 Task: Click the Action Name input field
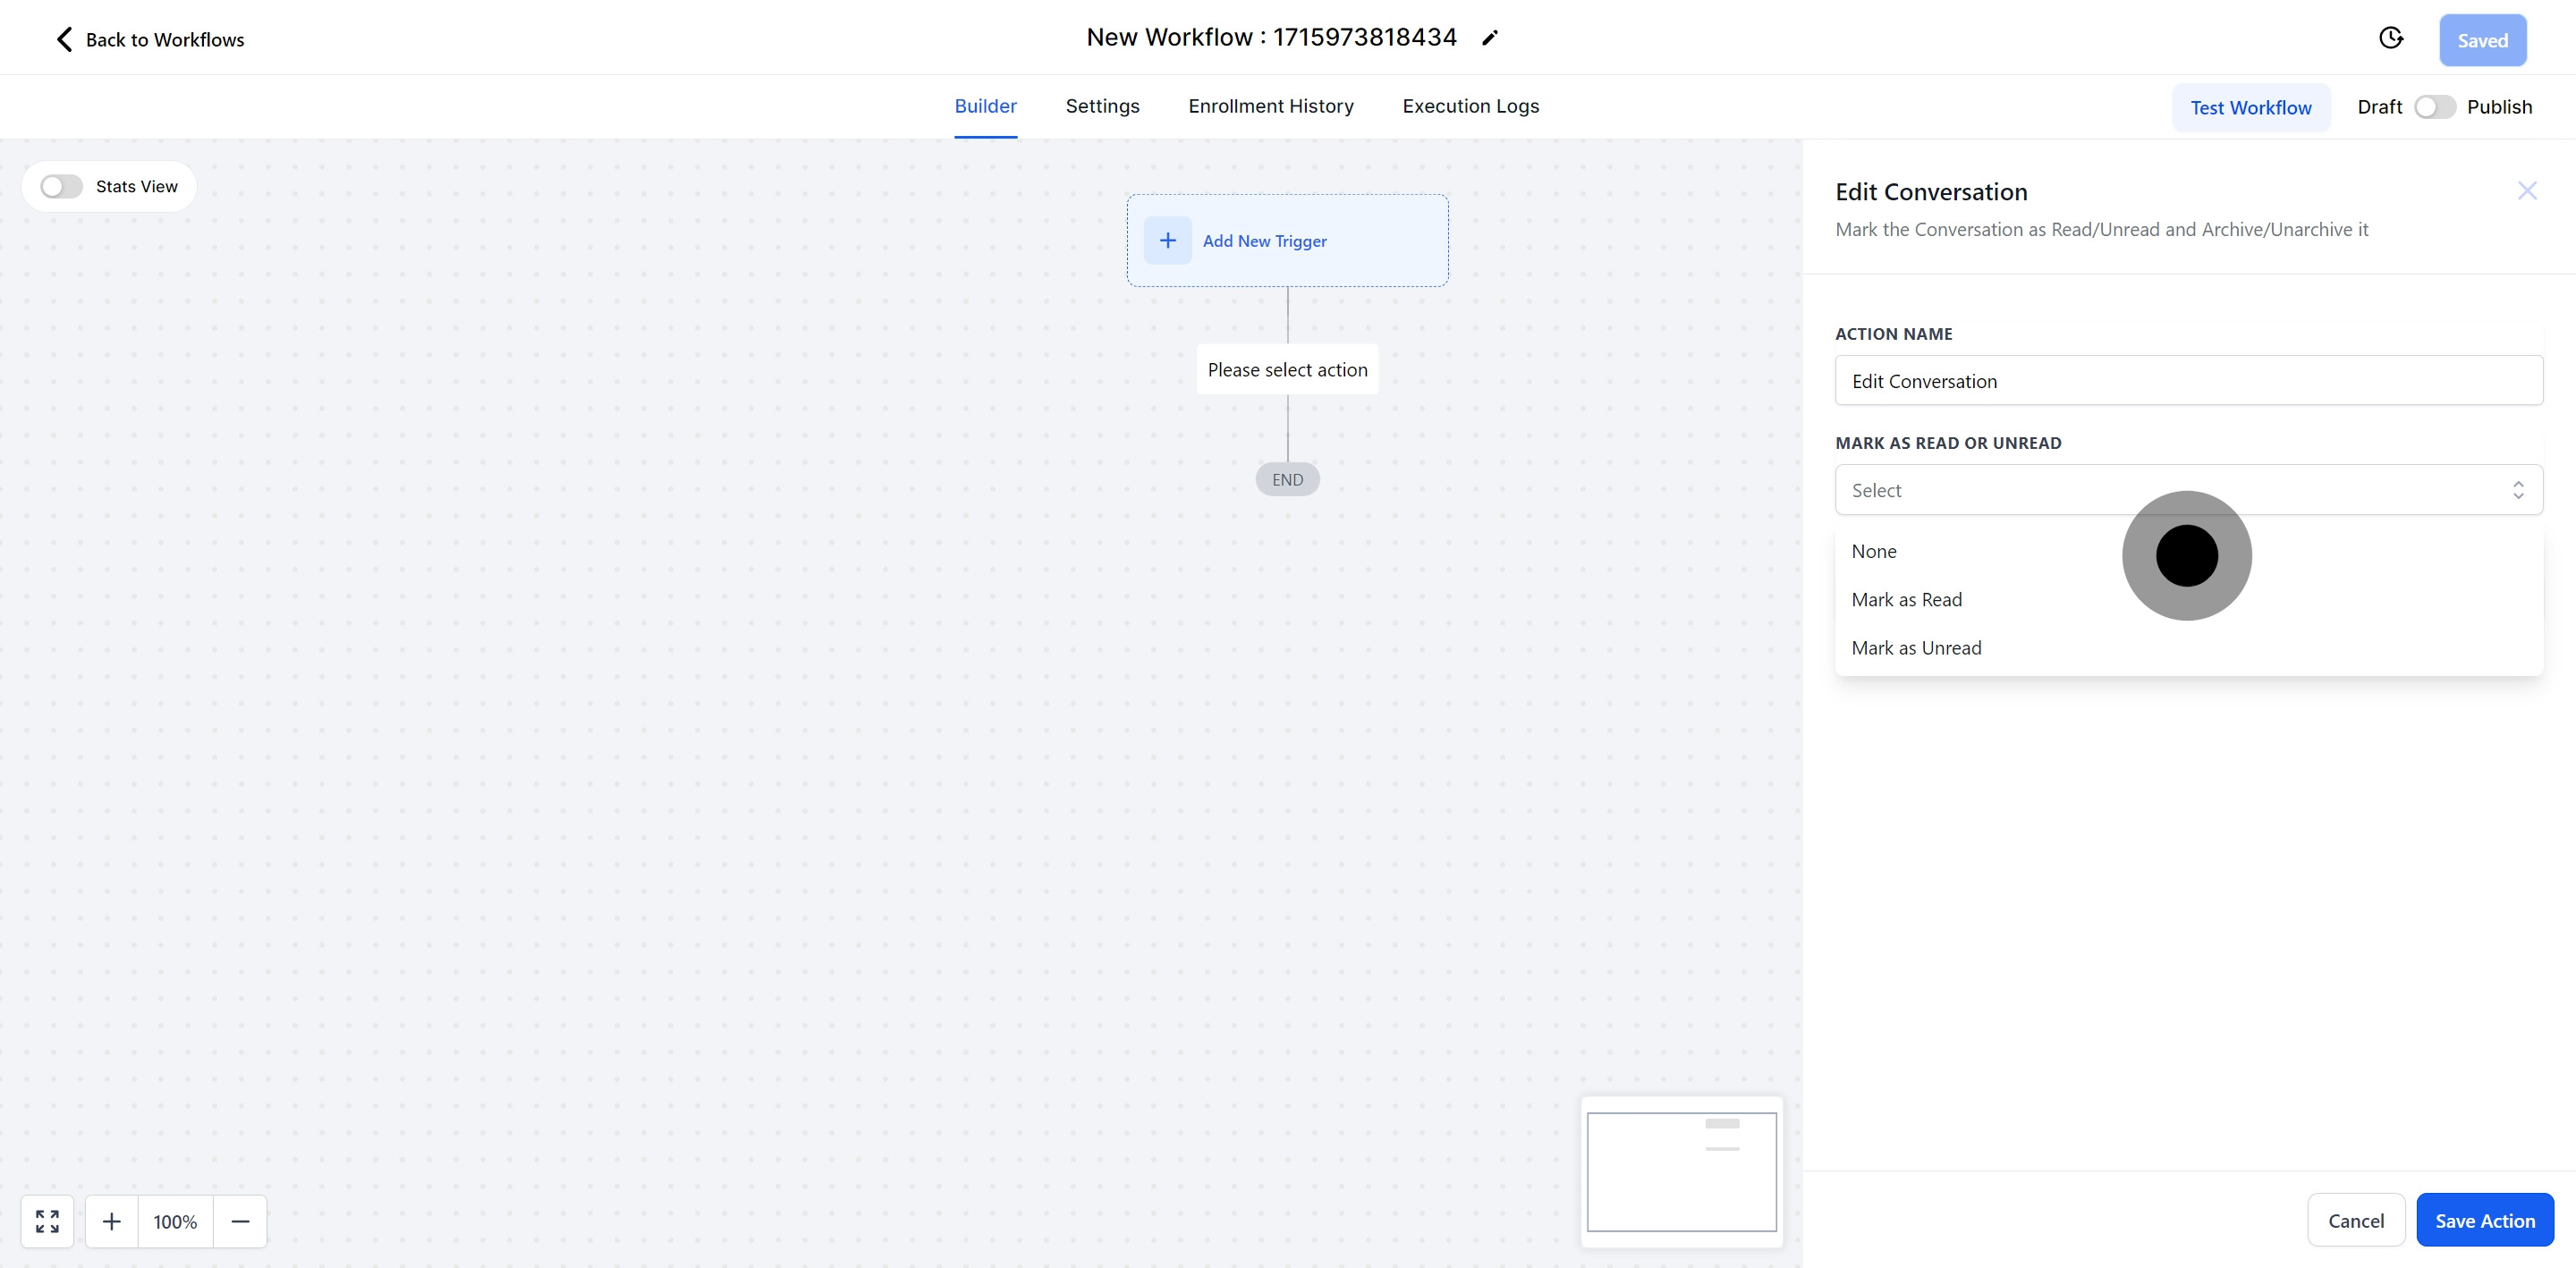tap(2188, 381)
